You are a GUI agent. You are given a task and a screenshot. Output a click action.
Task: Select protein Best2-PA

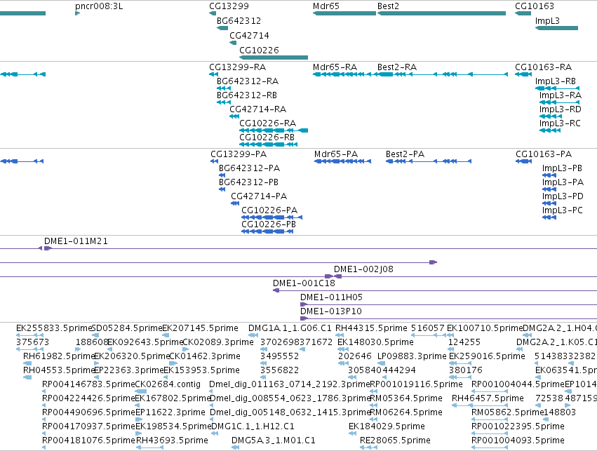click(x=429, y=161)
